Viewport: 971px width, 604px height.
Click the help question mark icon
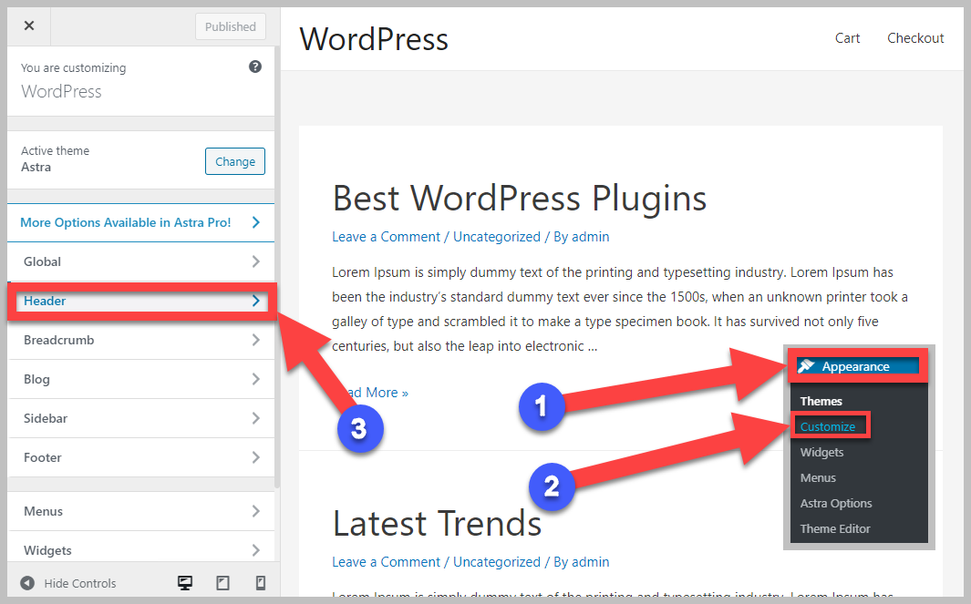click(x=255, y=67)
